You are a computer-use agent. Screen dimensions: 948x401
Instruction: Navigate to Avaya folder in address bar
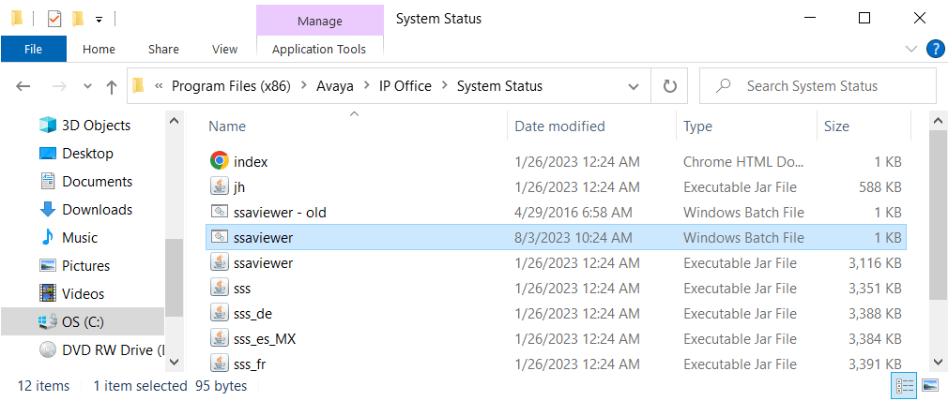(334, 86)
